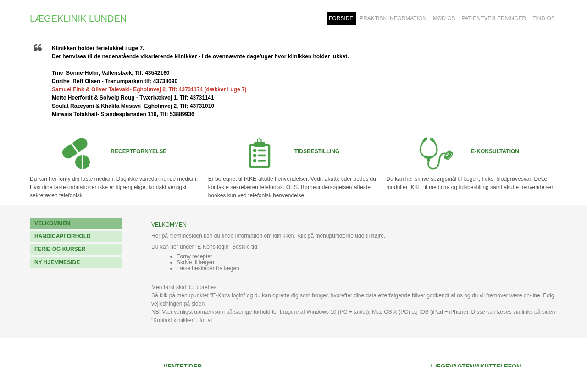The image size is (587, 367).
Task: Click the clipboard icon for Tidsbestilling
Action: 260,153
